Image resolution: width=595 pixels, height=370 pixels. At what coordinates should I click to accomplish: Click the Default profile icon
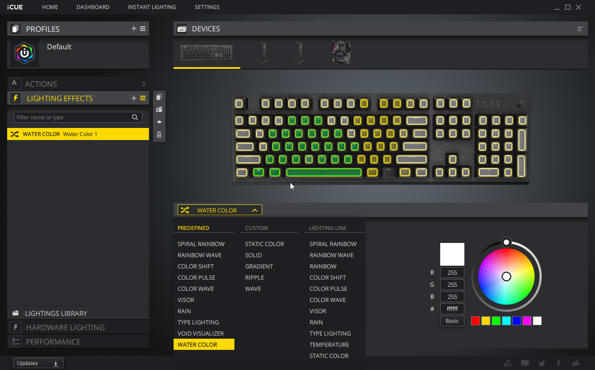click(25, 53)
